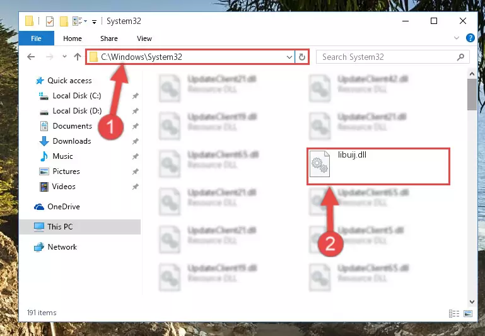Open the File ribbon tab
This screenshot has height=336, width=485.
coord(36,38)
